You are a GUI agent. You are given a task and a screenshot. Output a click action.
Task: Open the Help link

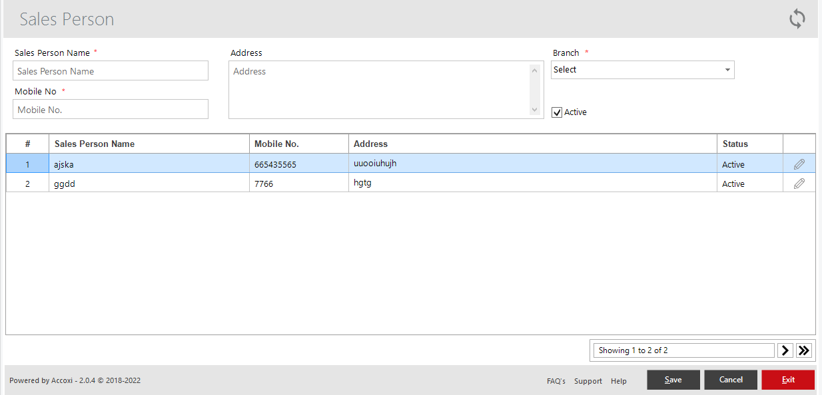[619, 381]
